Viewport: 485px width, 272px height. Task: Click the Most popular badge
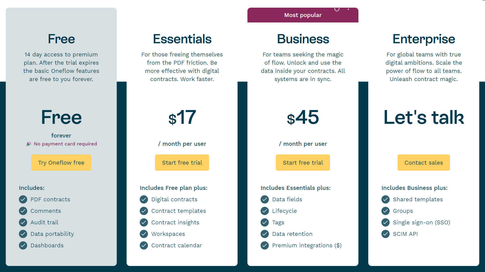click(303, 15)
